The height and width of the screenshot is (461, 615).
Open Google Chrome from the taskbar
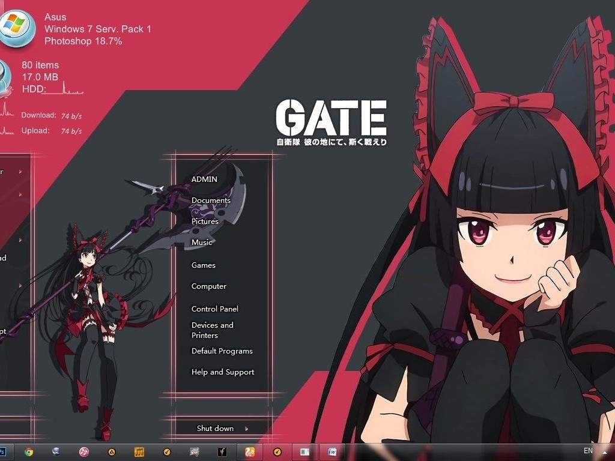click(28, 451)
